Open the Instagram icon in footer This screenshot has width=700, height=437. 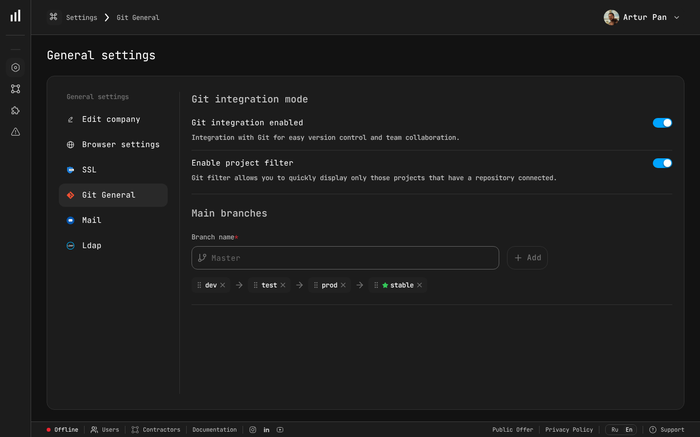(x=253, y=430)
